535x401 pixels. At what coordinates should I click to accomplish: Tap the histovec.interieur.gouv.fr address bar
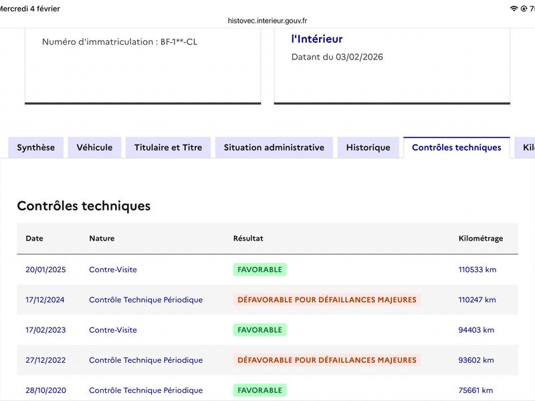pyautogui.click(x=267, y=21)
